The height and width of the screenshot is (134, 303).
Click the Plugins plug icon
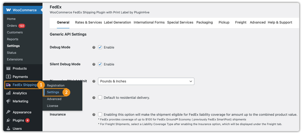tap(8, 120)
